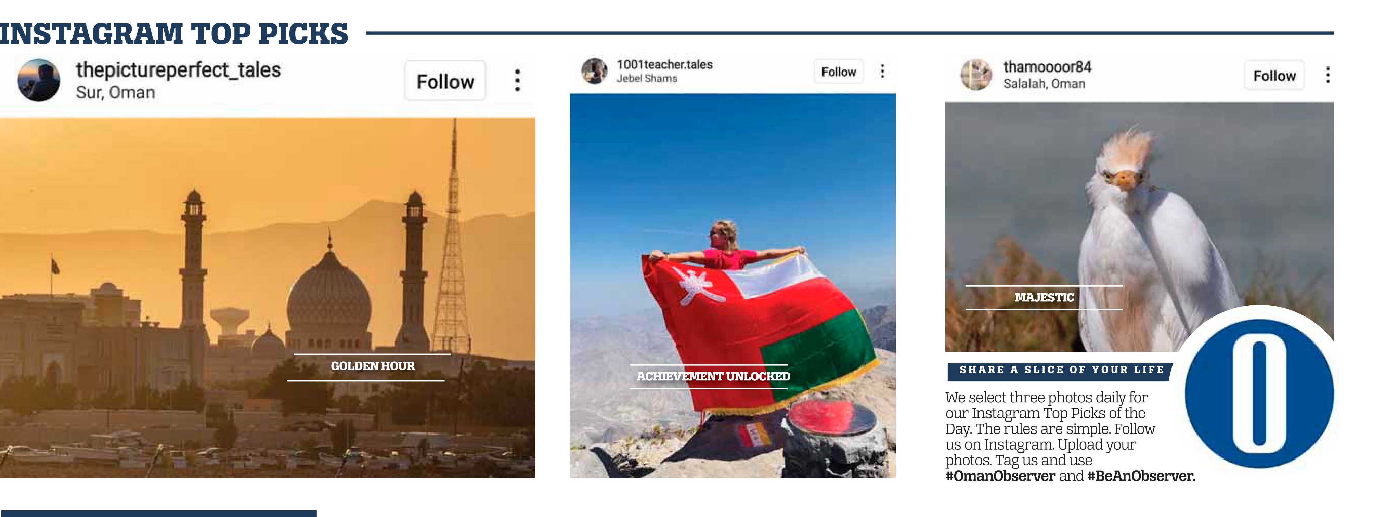Open three-dot menu on 1001teacher.tales post
1373x517 pixels.
[x=882, y=72]
